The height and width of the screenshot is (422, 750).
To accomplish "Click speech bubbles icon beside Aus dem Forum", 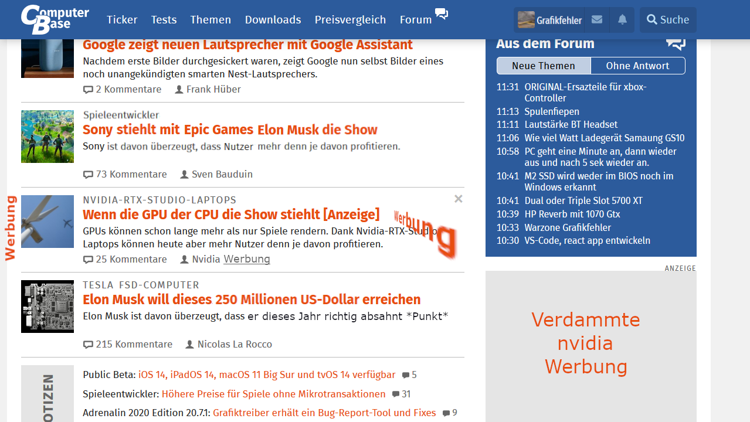I will coord(676,43).
